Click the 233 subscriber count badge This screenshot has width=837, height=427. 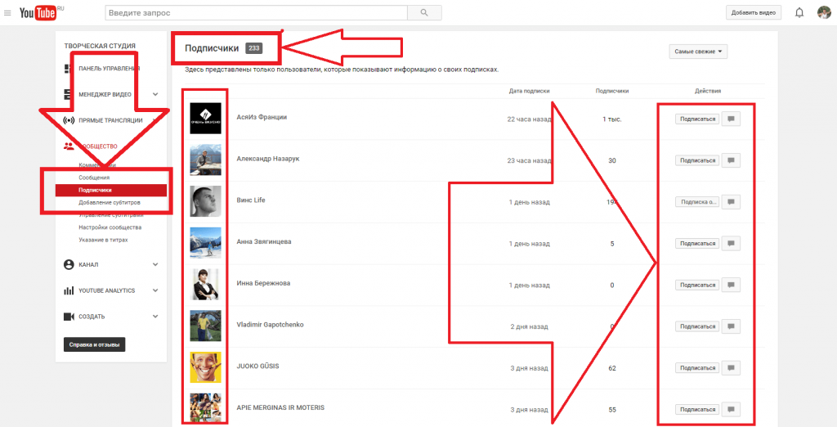coord(253,48)
